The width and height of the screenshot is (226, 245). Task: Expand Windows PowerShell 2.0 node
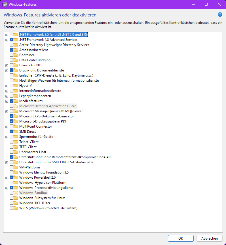7,178
